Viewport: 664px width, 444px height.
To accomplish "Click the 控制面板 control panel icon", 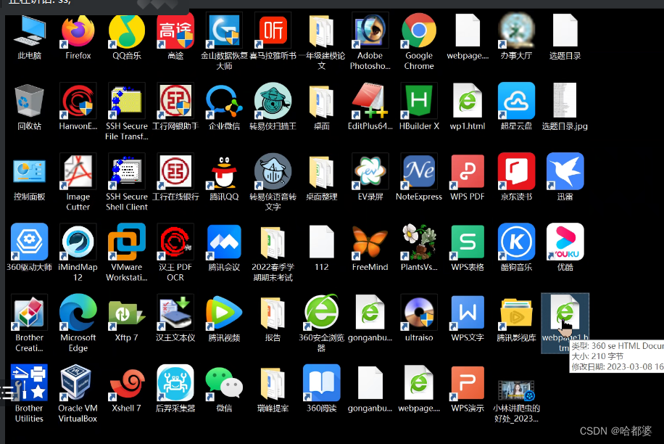I will (x=29, y=171).
